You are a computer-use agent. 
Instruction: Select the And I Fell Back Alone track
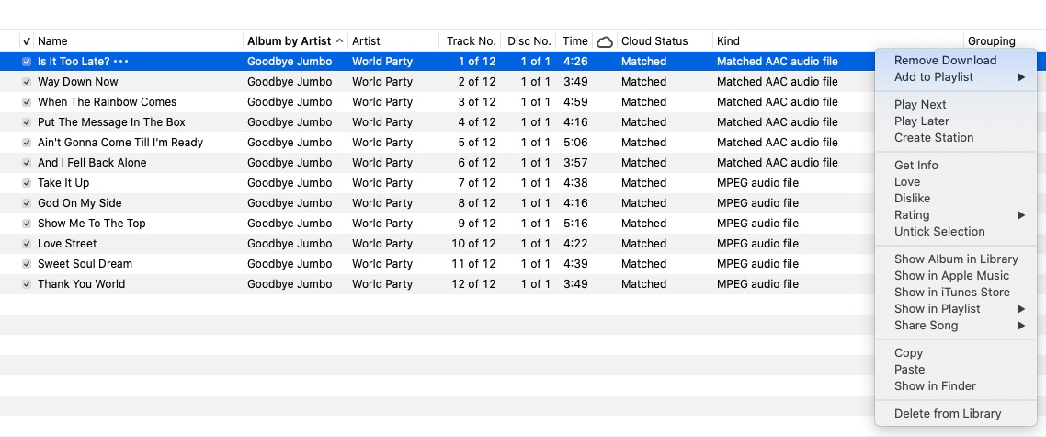(92, 162)
